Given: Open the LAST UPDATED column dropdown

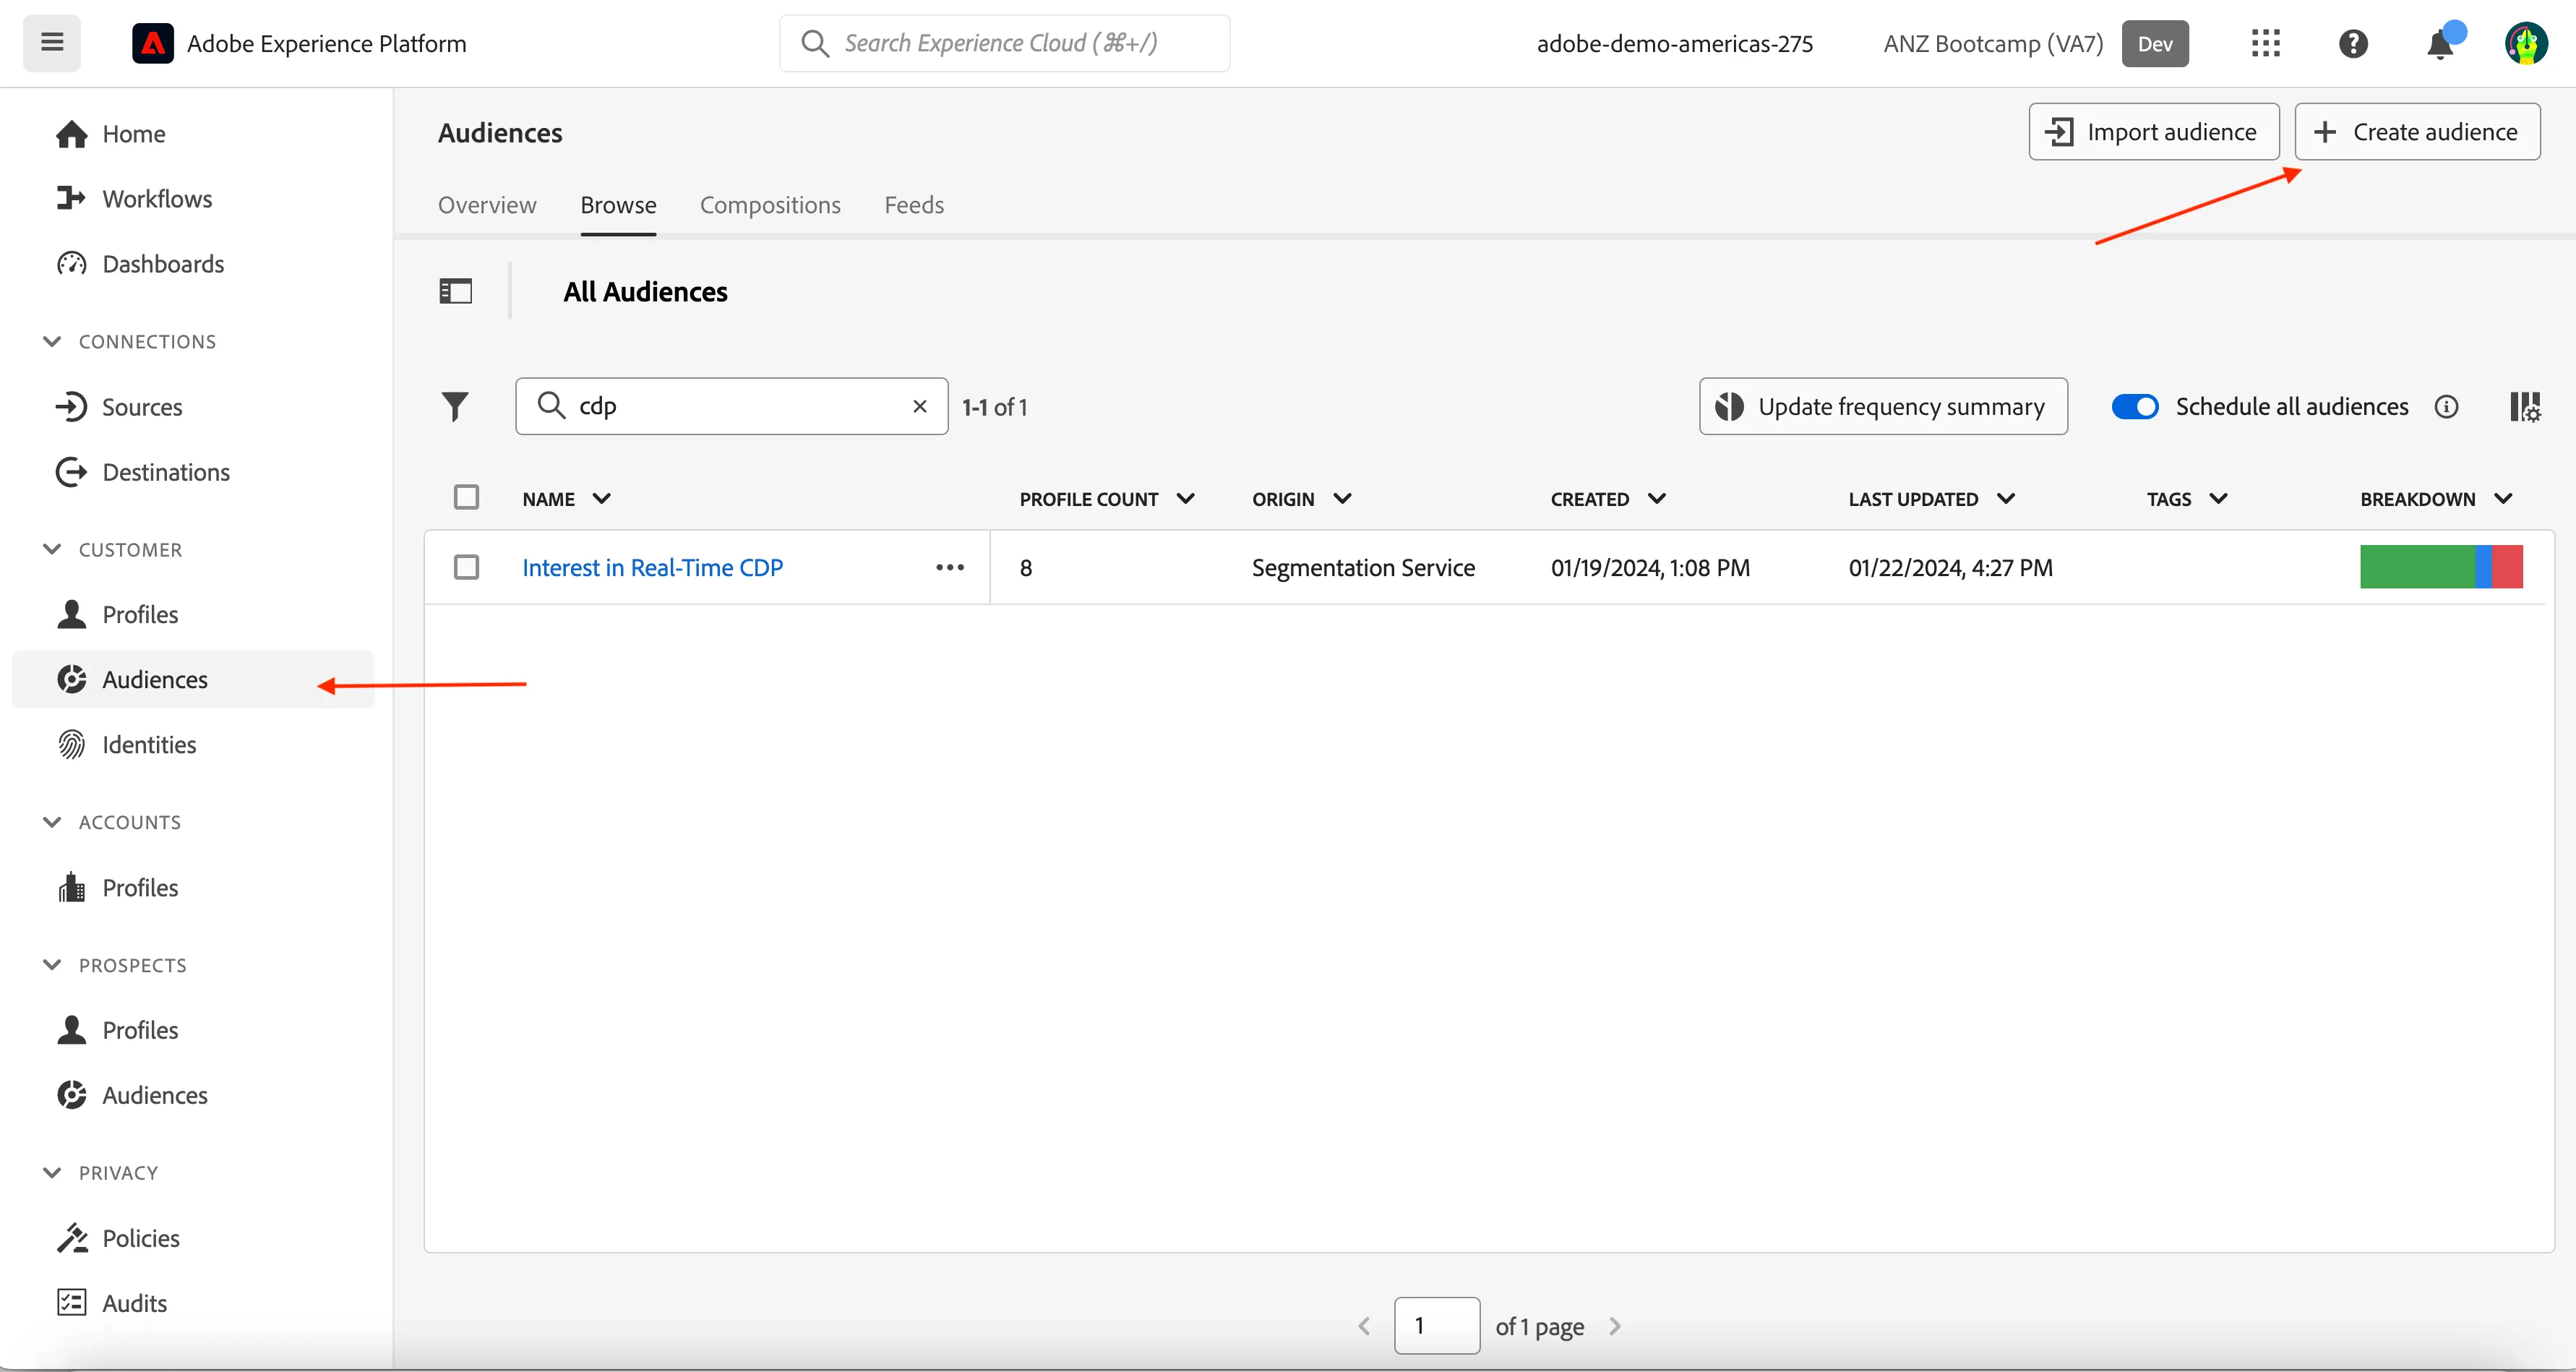Looking at the screenshot, I should [2005, 498].
